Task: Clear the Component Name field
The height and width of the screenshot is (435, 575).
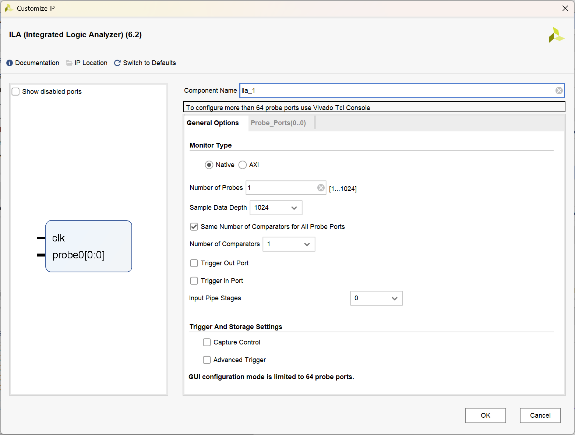Action: (x=559, y=91)
